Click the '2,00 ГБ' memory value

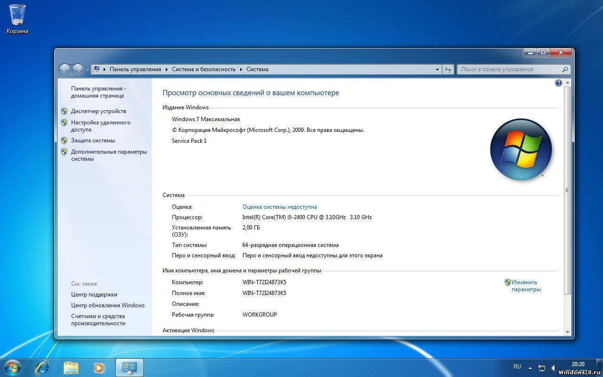(251, 228)
